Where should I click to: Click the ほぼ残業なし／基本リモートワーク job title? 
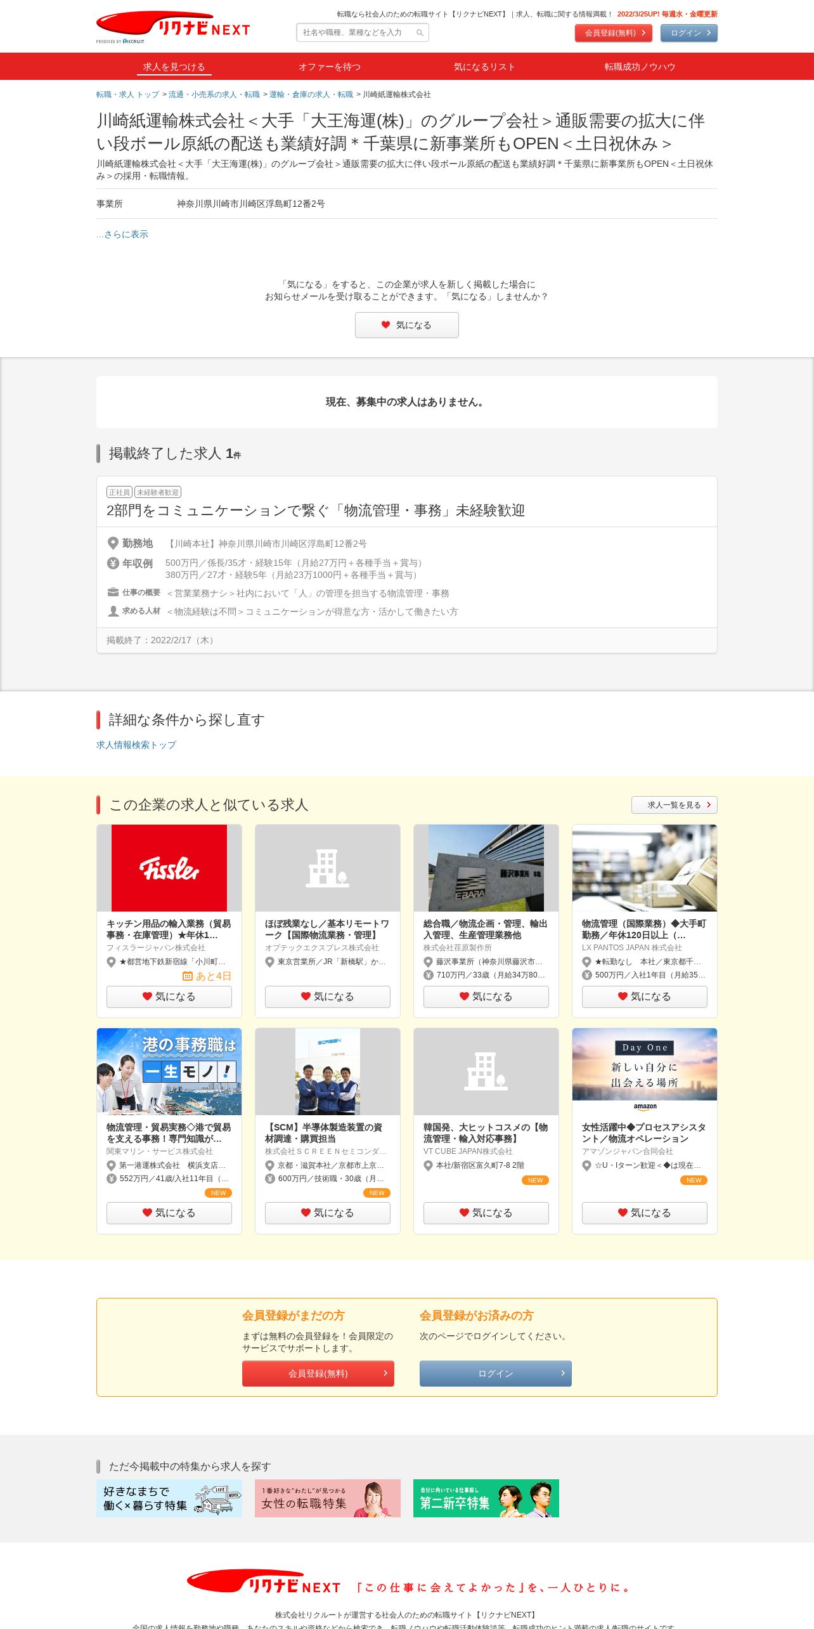(x=327, y=929)
